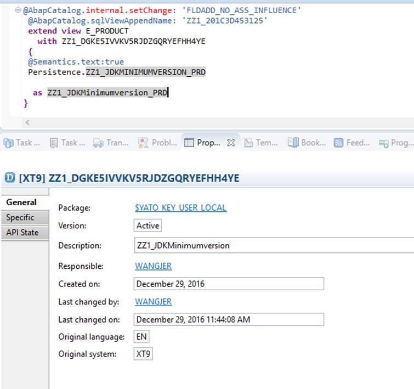Viewport: 414px width, 389px height.
Task: Click the Task List tab icon
Action: pos(54,143)
